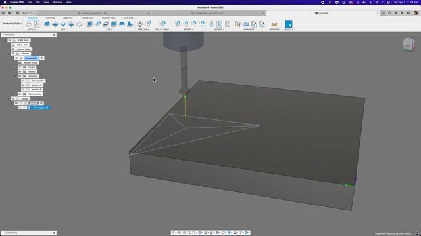Open the Multi-Axis toolpath icon

tap(162, 24)
